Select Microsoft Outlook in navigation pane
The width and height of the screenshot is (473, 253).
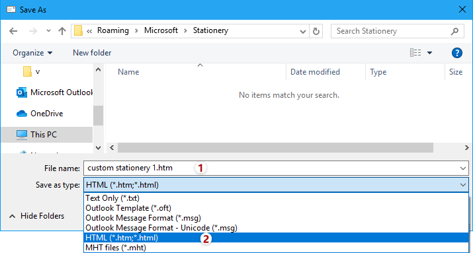54,92
